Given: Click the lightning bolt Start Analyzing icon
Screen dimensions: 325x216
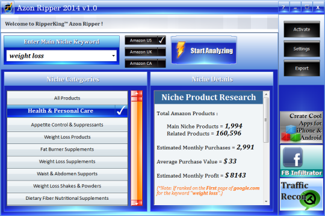Looking at the screenshot, I should [181, 50].
